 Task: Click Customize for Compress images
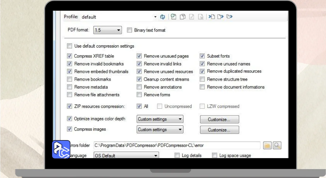(x=220, y=130)
